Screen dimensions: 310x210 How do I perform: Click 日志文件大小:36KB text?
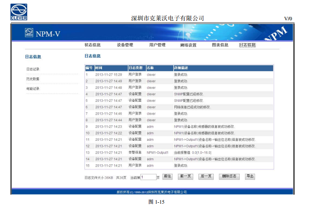tap(98, 178)
